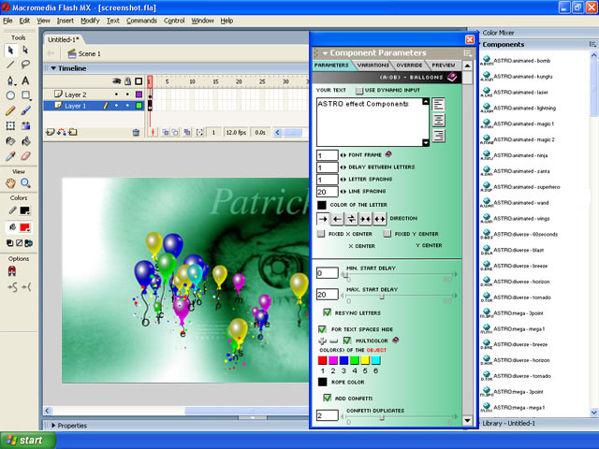
Task: Toggle Fixed Y Center checkbox
Action: tap(387, 234)
